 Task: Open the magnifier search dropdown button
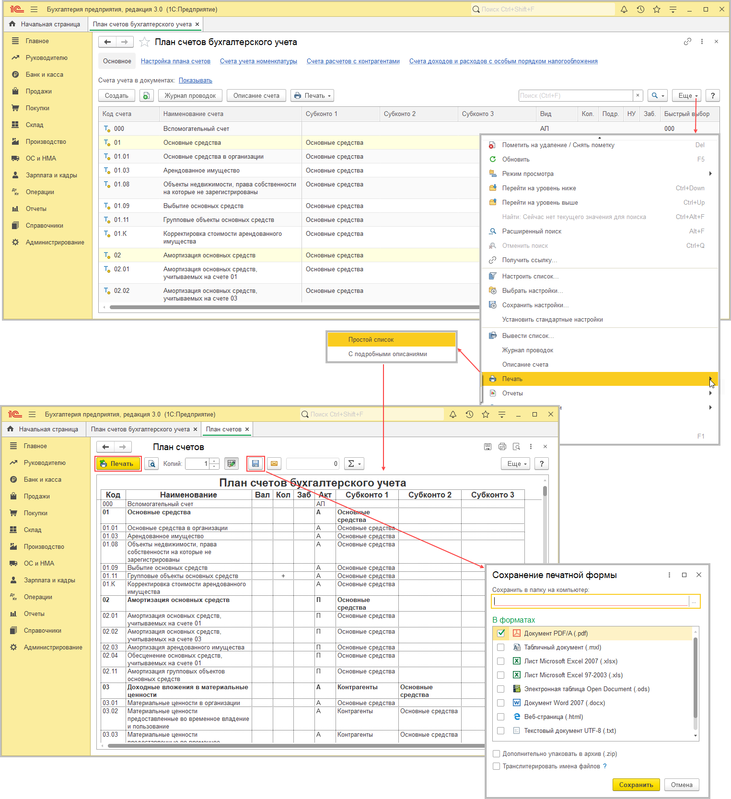pyautogui.click(x=658, y=95)
